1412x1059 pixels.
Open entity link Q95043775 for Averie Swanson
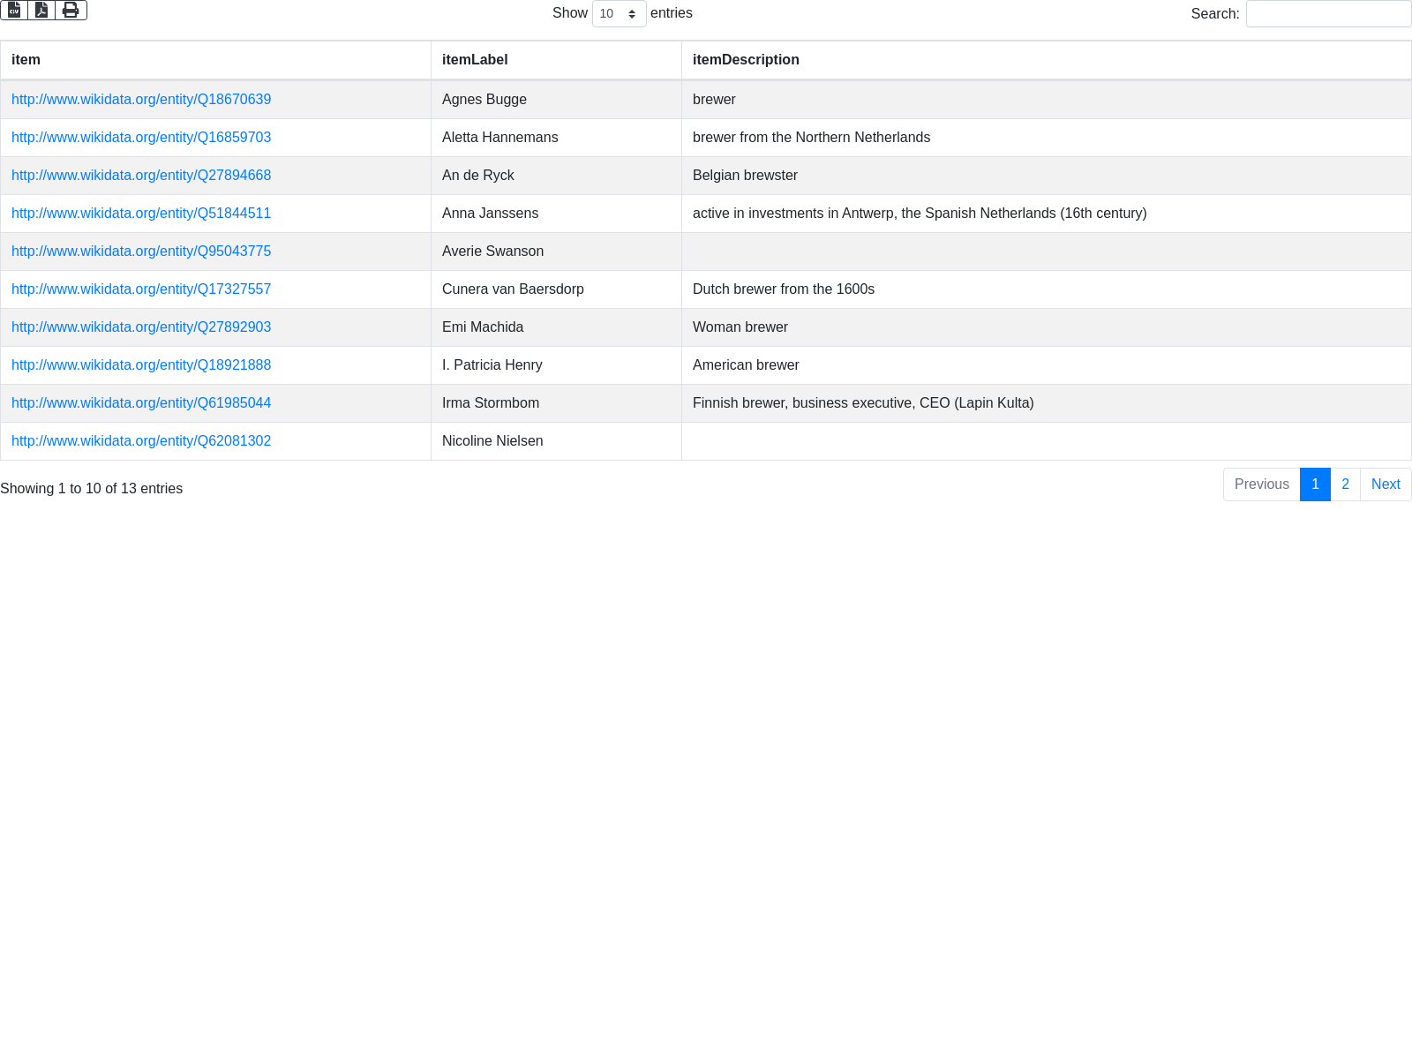tap(141, 252)
